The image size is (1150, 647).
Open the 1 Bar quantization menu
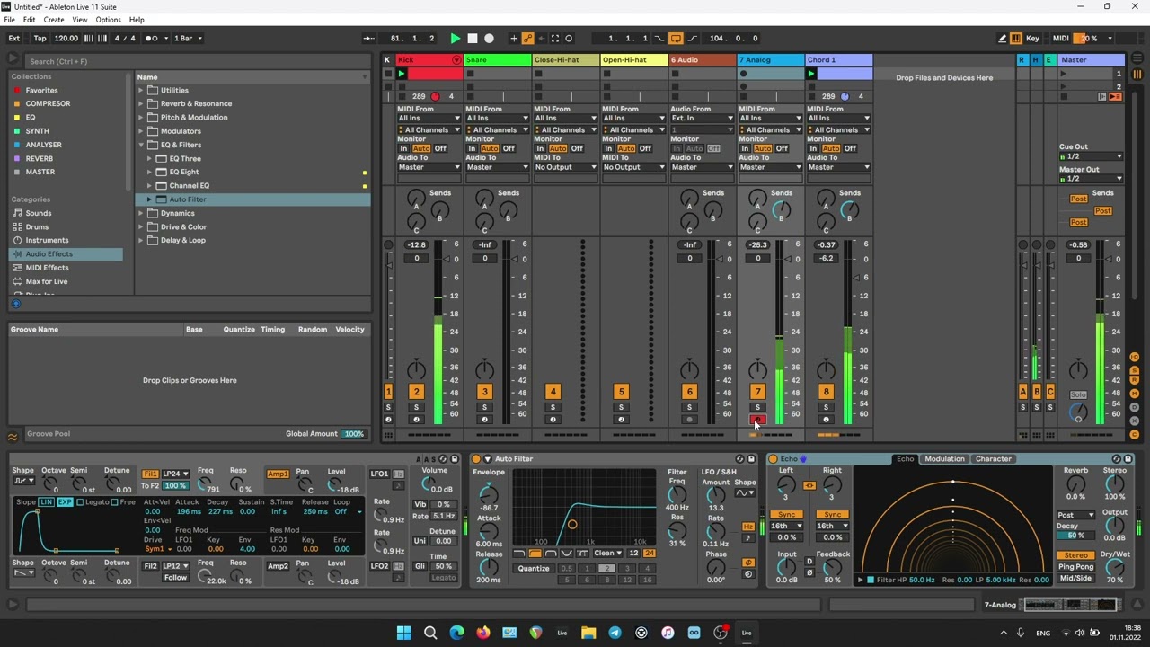(x=188, y=39)
